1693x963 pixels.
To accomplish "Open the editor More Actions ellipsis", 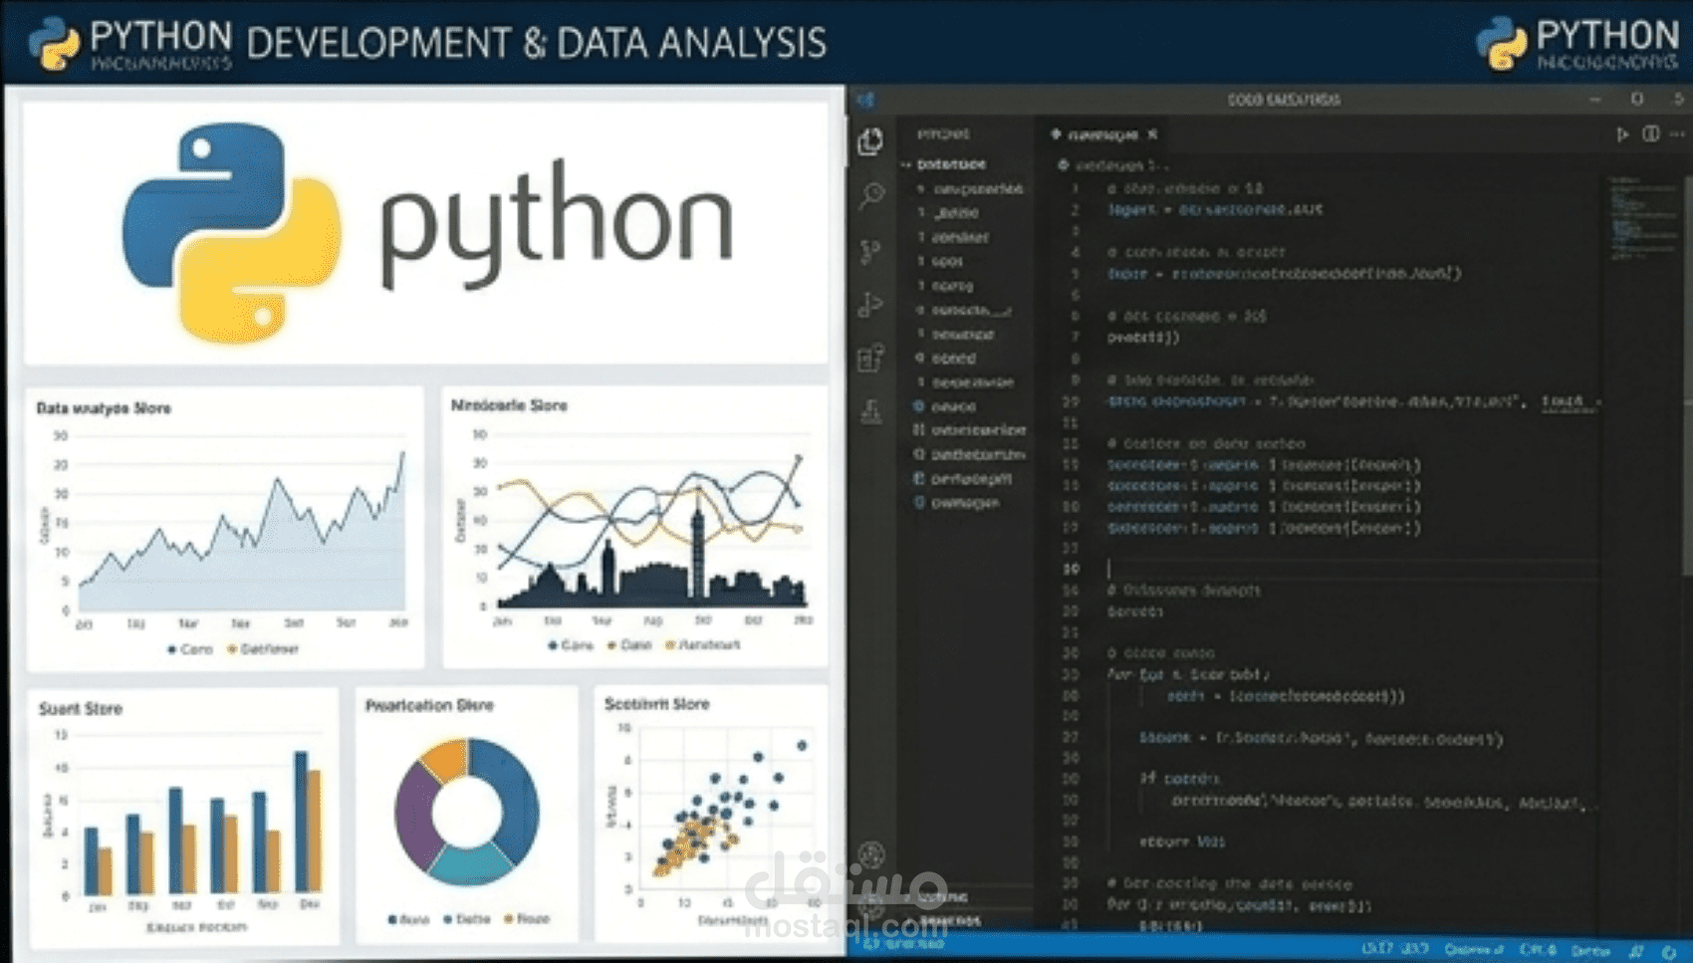I will tap(1678, 133).
